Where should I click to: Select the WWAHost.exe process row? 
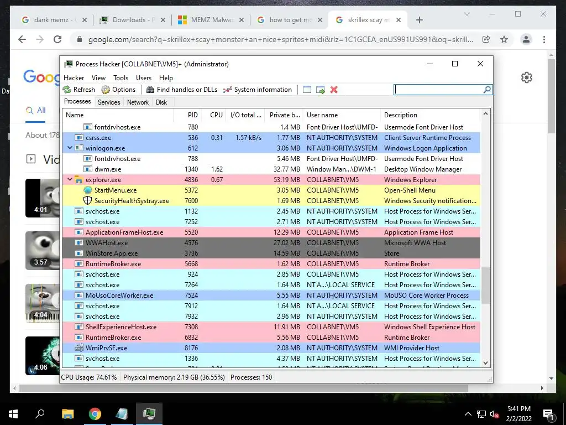click(x=271, y=242)
